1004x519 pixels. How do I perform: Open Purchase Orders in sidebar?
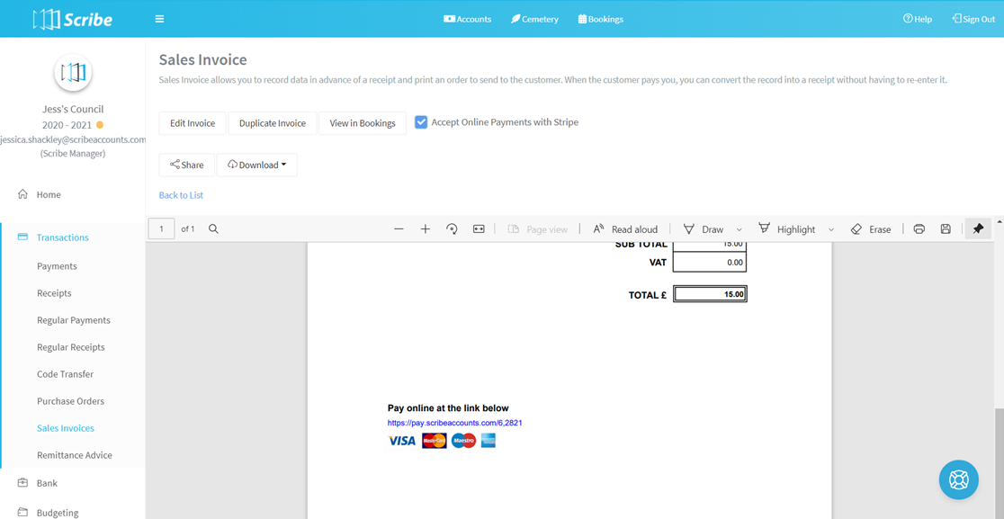[70, 401]
